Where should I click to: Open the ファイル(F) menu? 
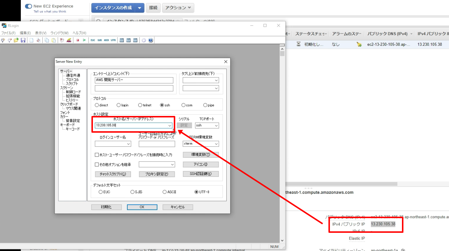8,33
